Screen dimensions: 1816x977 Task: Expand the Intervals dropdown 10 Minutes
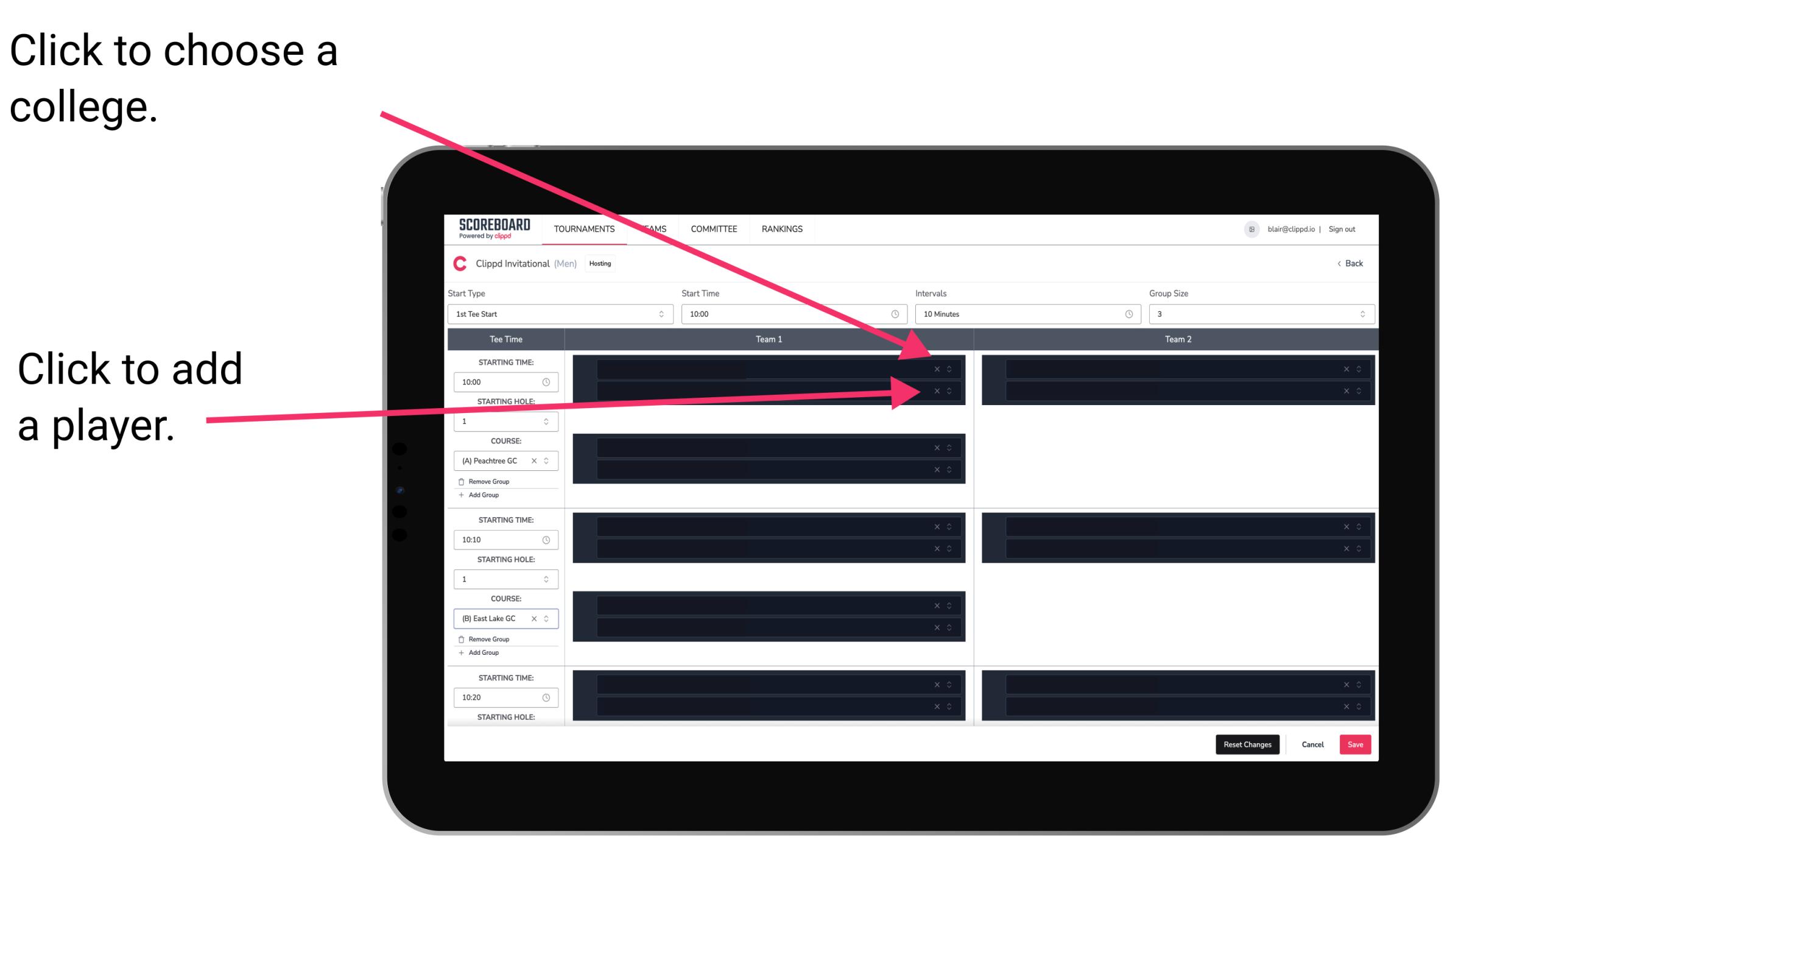point(1025,314)
